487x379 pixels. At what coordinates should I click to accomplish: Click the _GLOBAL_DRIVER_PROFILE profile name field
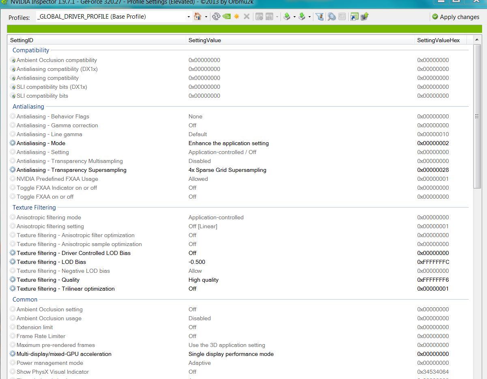click(111, 17)
